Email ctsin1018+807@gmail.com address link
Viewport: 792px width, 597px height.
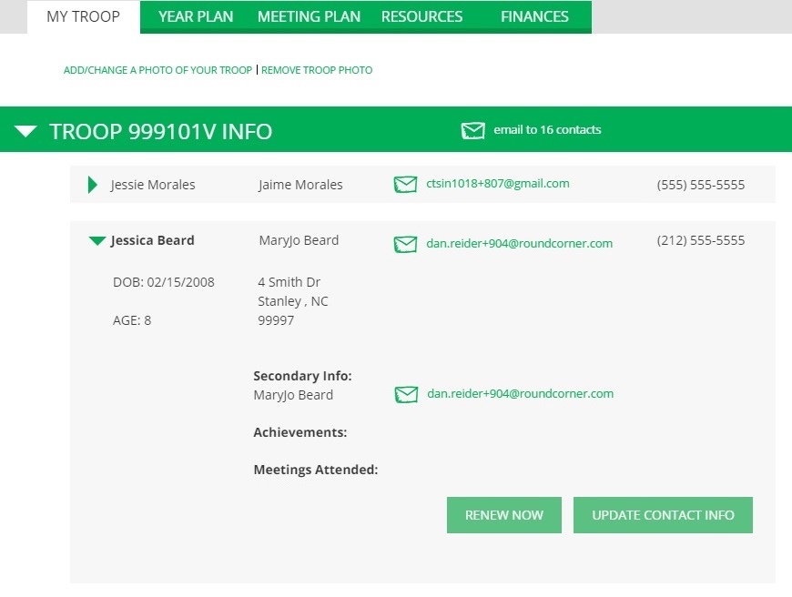[x=498, y=183]
